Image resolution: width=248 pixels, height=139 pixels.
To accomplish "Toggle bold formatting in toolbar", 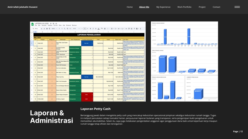I will click(x=90, y=29).
